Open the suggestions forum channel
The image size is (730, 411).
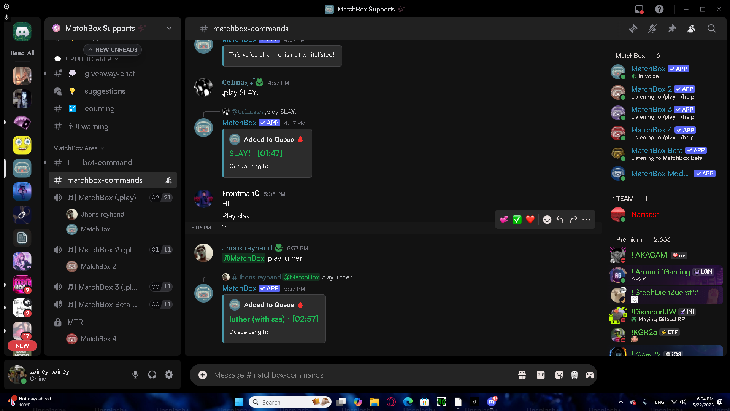coord(113,91)
